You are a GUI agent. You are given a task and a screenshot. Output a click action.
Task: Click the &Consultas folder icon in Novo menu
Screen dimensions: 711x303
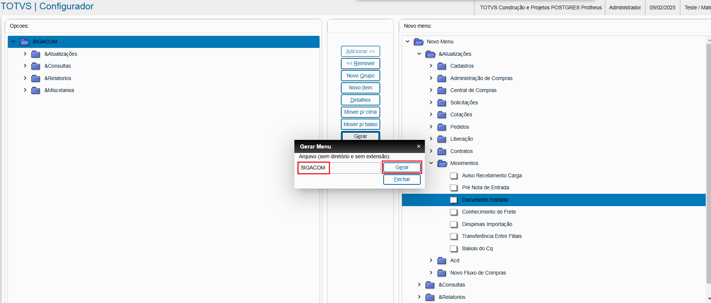(430, 285)
